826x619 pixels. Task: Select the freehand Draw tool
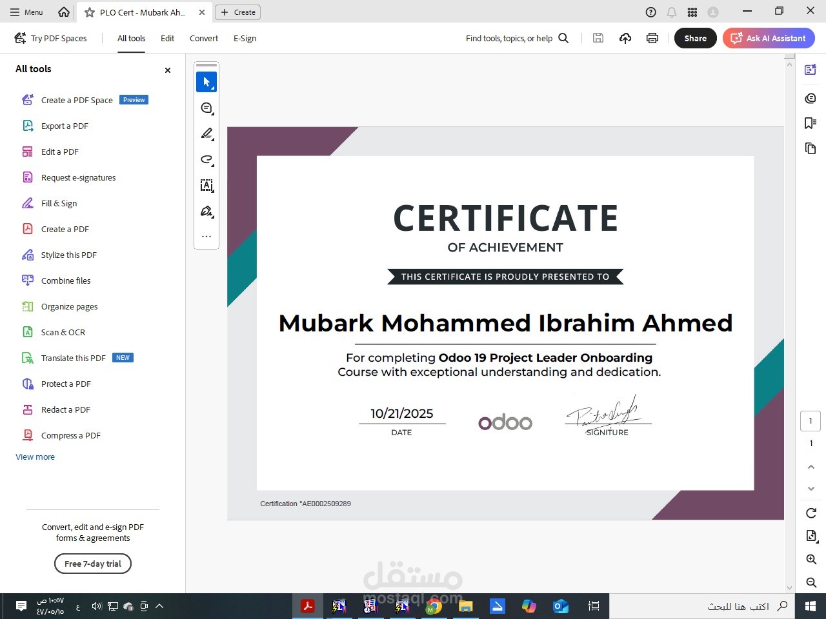point(206,160)
